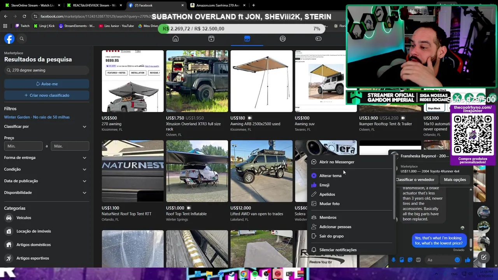498x280 pixels.
Task: Open Windows Start menu on taskbar
Action: (x=198, y=274)
